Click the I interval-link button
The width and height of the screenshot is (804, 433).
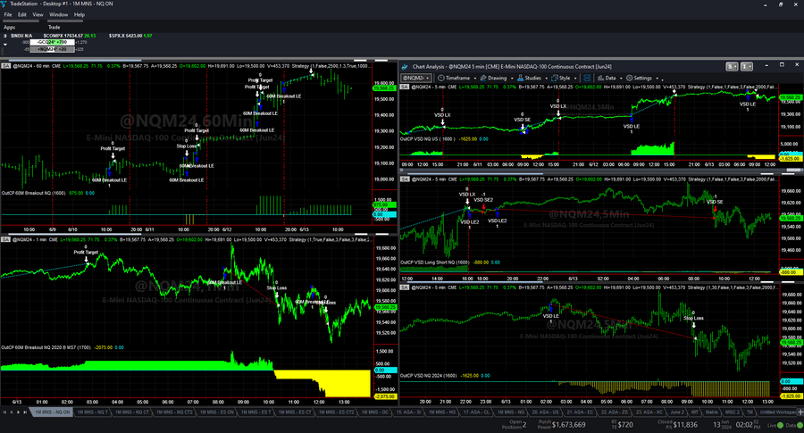[747, 67]
